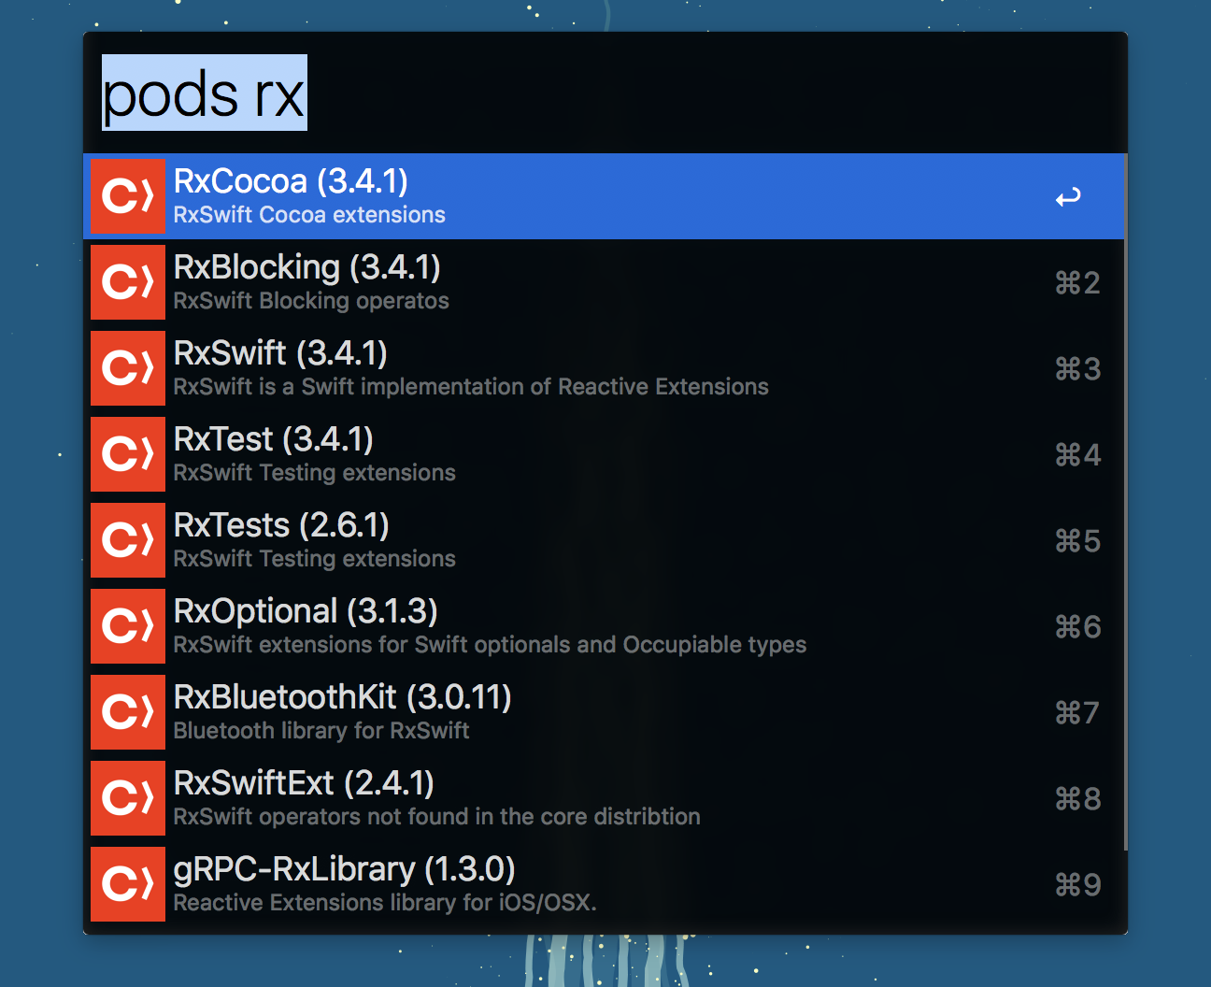1211x987 pixels.
Task: Click subtitle 'RxSwift Cocoa extensions'
Action: pyautogui.click(x=309, y=215)
